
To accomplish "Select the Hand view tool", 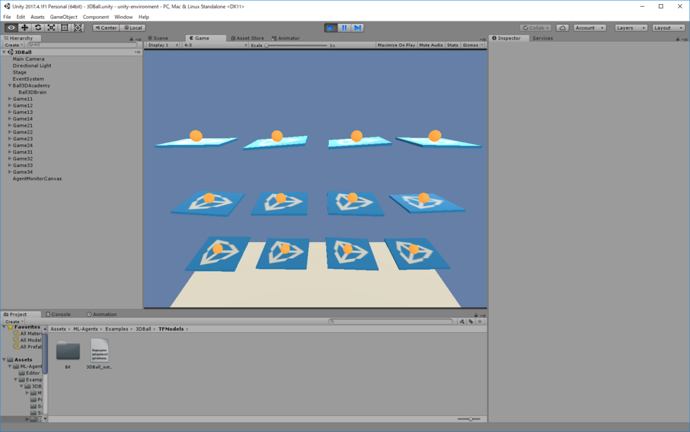I will pyautogui.click(x=11, y=28).
